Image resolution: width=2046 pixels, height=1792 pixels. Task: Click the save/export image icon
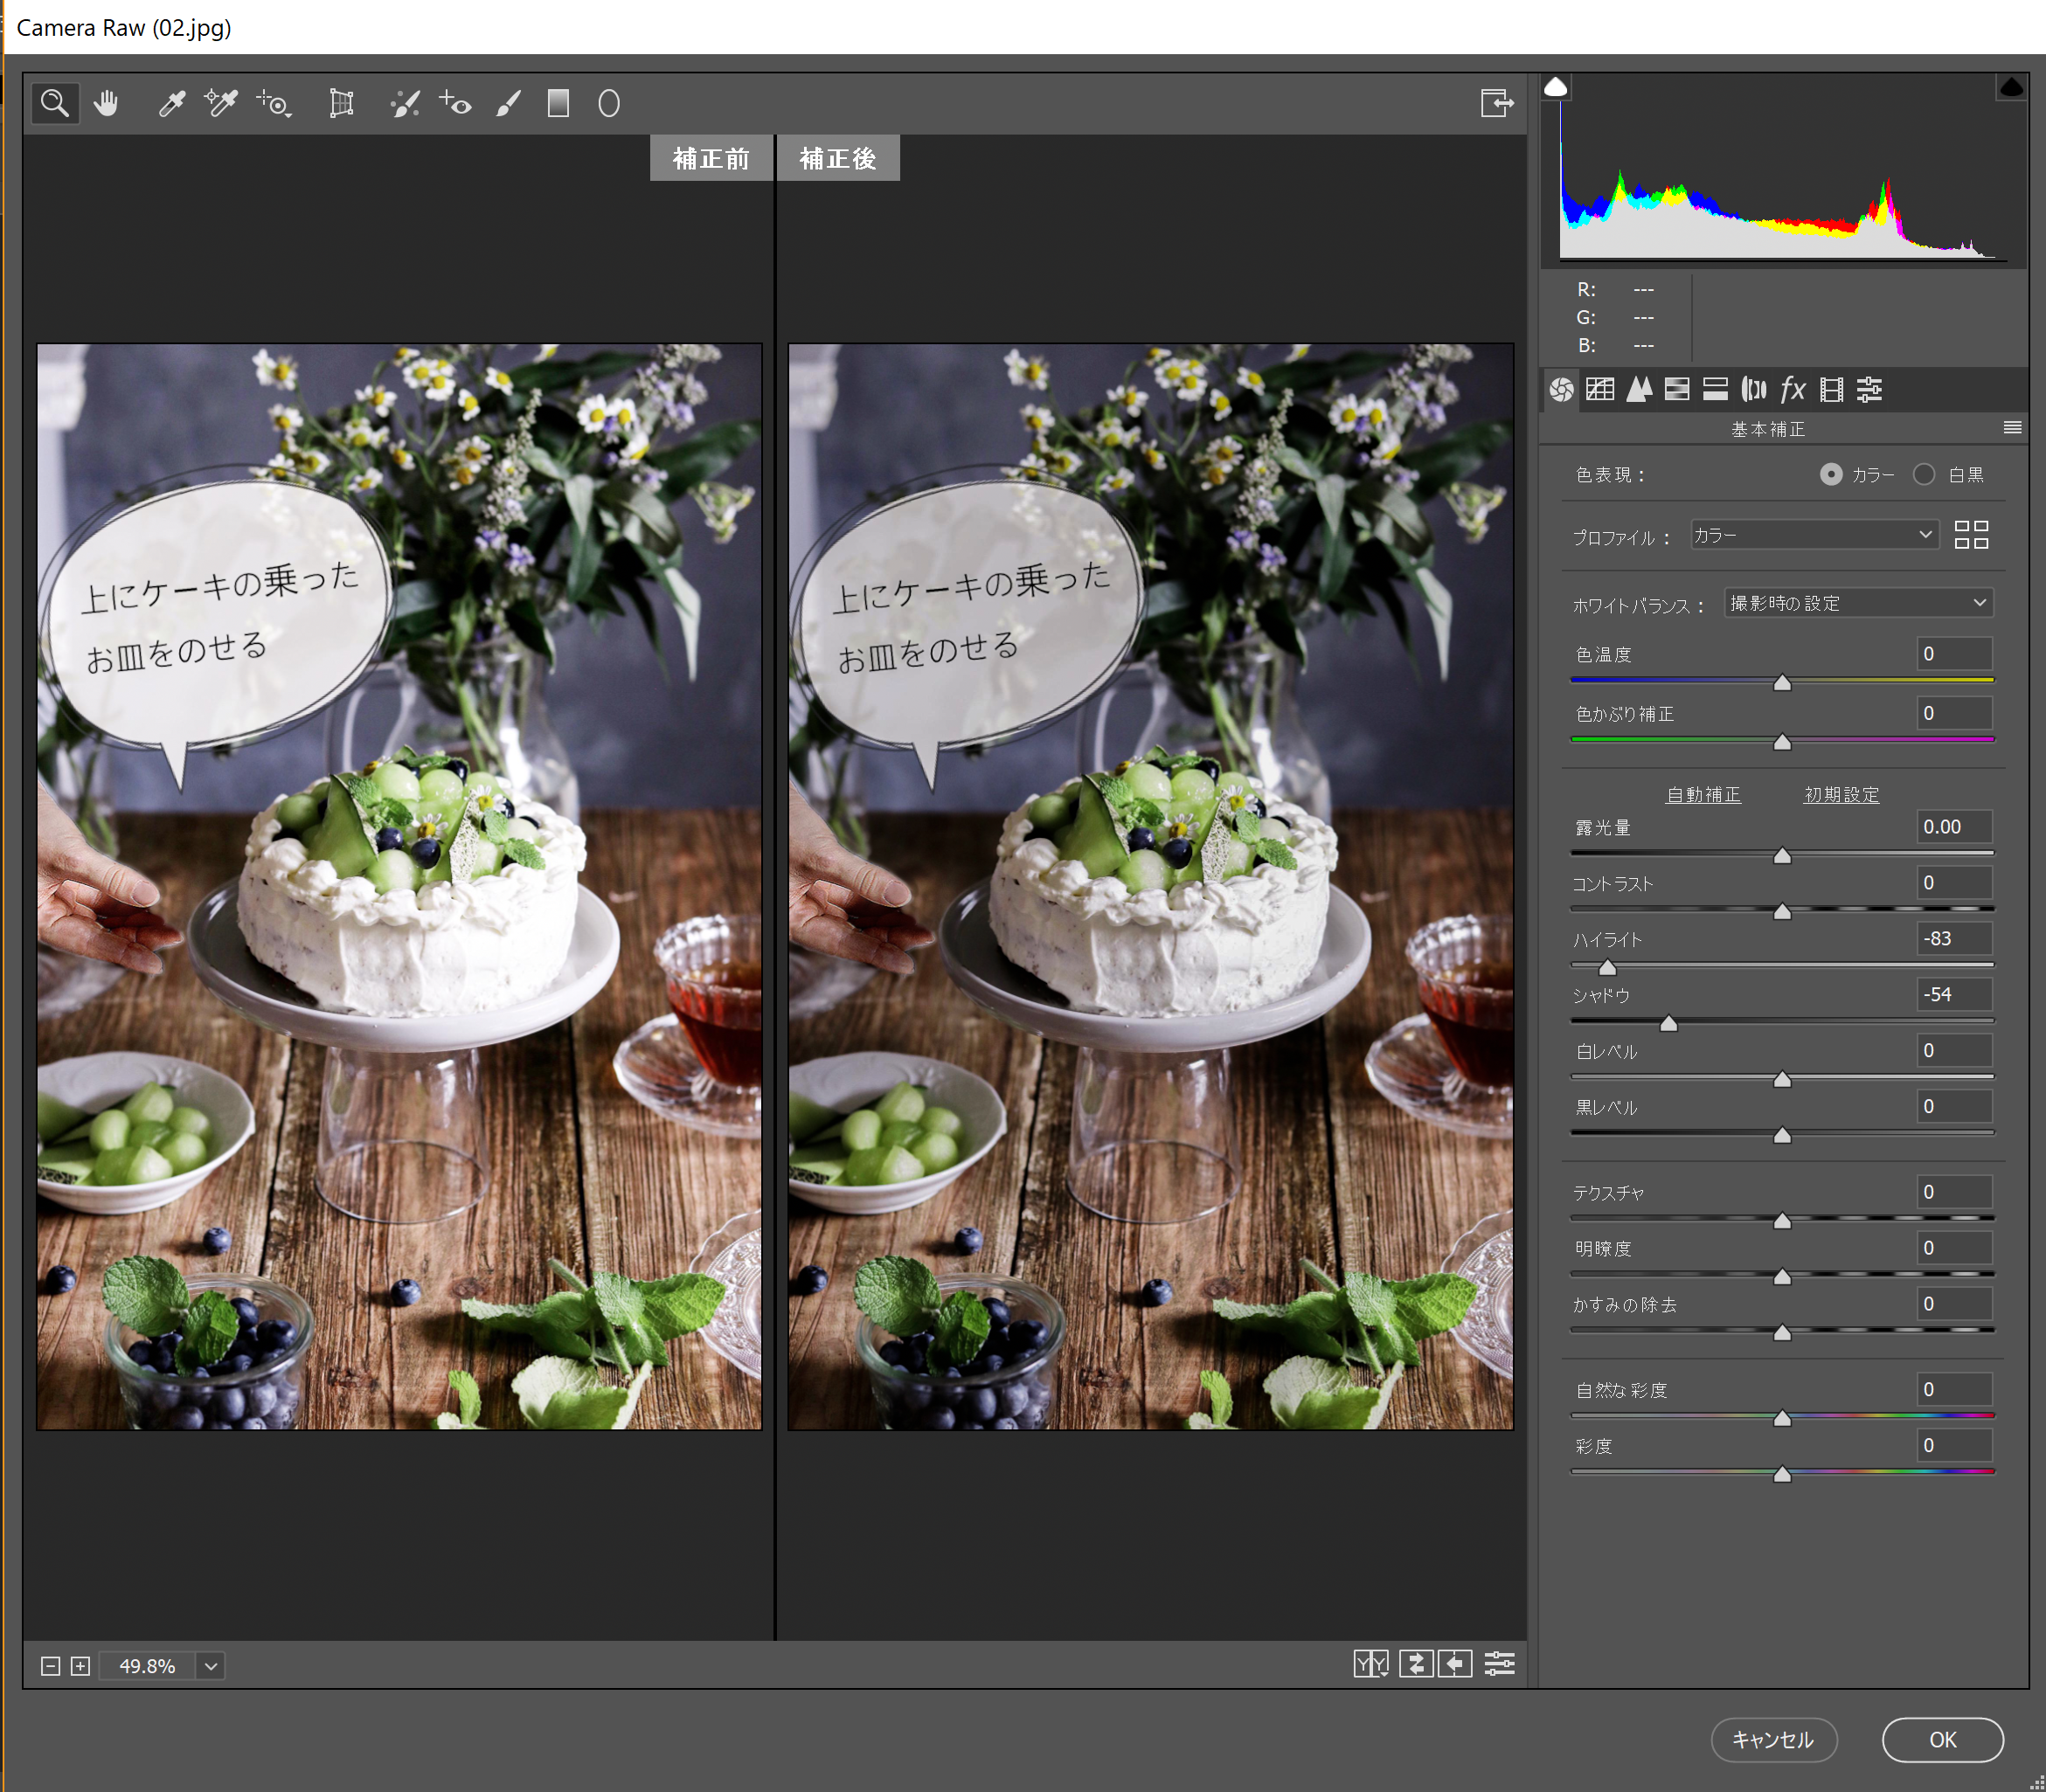pos(1497,103)
